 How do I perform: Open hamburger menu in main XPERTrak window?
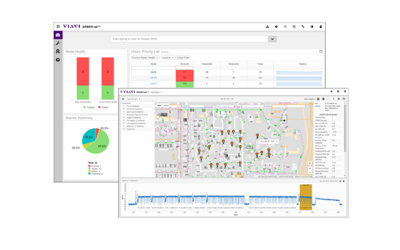[x=58, y=26]
